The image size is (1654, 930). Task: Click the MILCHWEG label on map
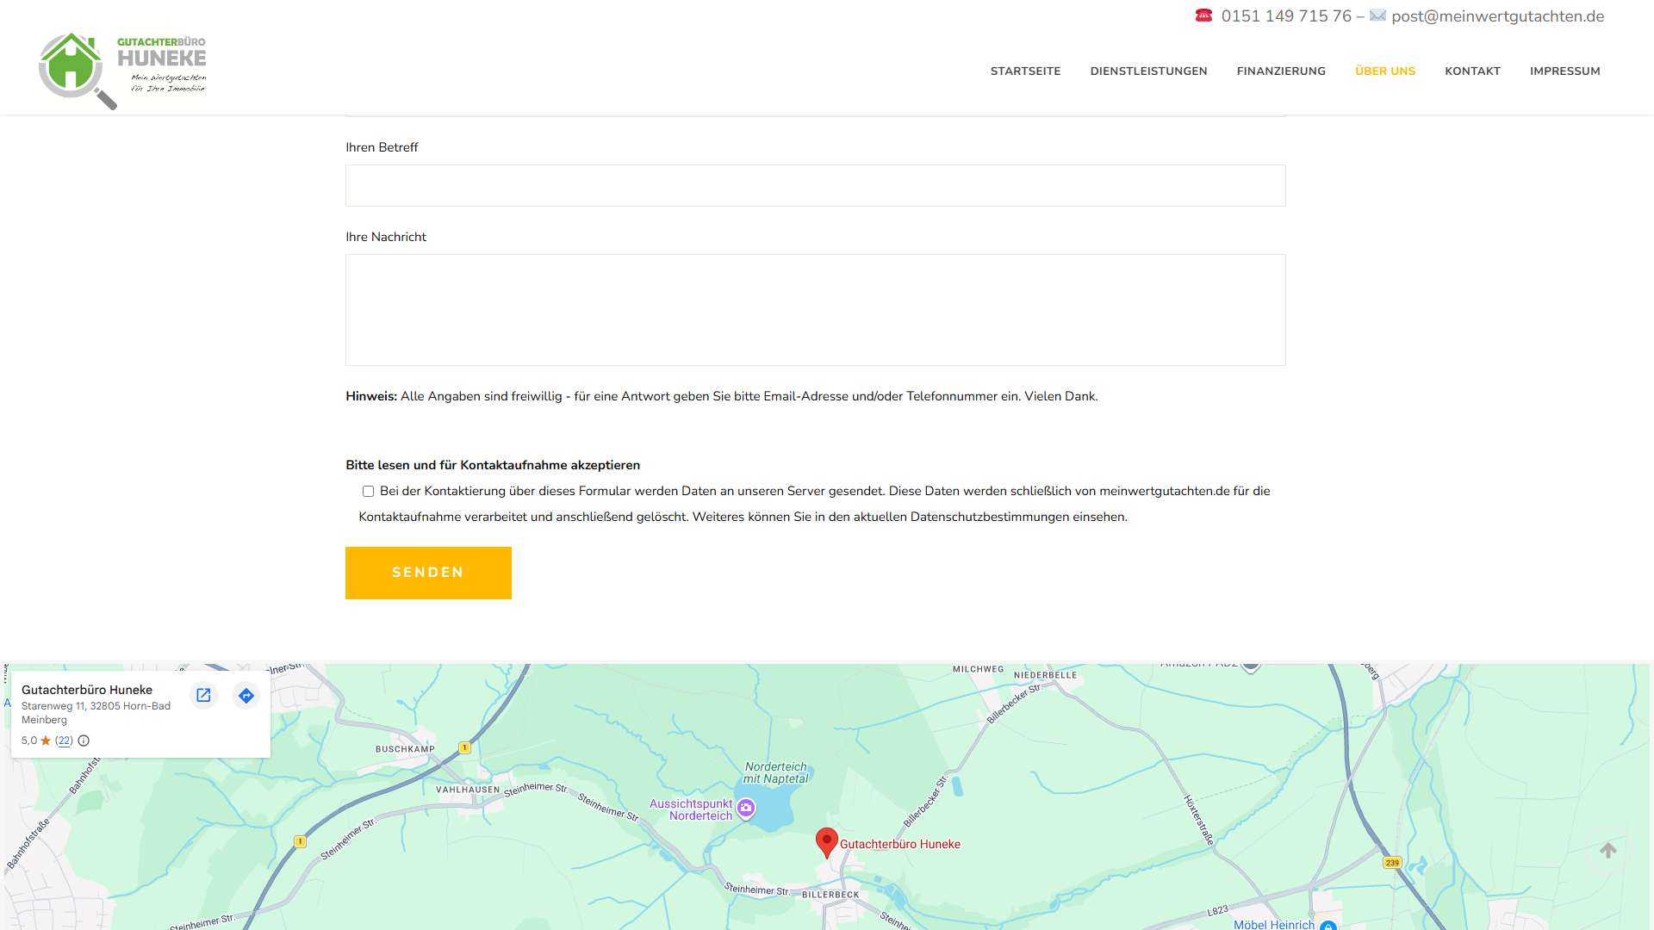click(978, 669)
